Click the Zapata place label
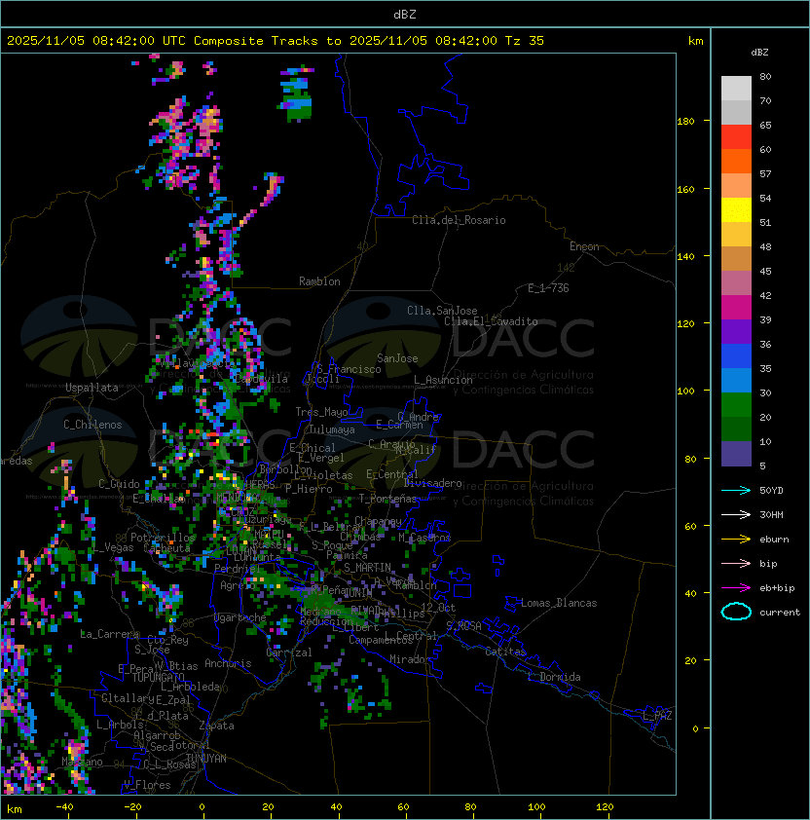Screen dimensions: 810x820 pyautogui.click(x=216, y=726)
